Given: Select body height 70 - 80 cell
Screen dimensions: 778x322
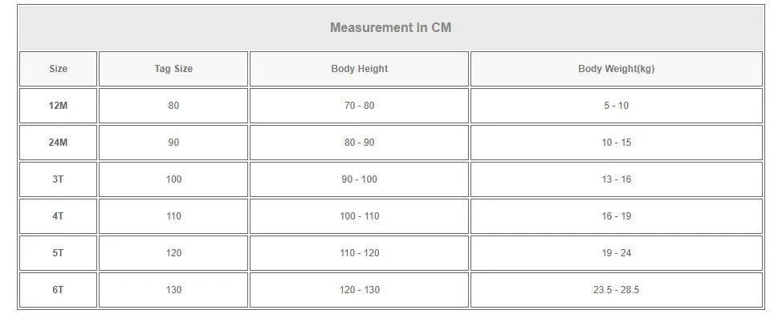Looking at the screenshot, I should pyautogui.click(x=359, y=106).
